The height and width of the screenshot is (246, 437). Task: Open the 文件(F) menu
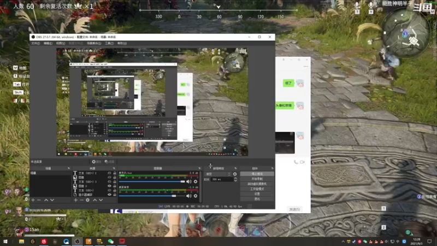(36, 43)
